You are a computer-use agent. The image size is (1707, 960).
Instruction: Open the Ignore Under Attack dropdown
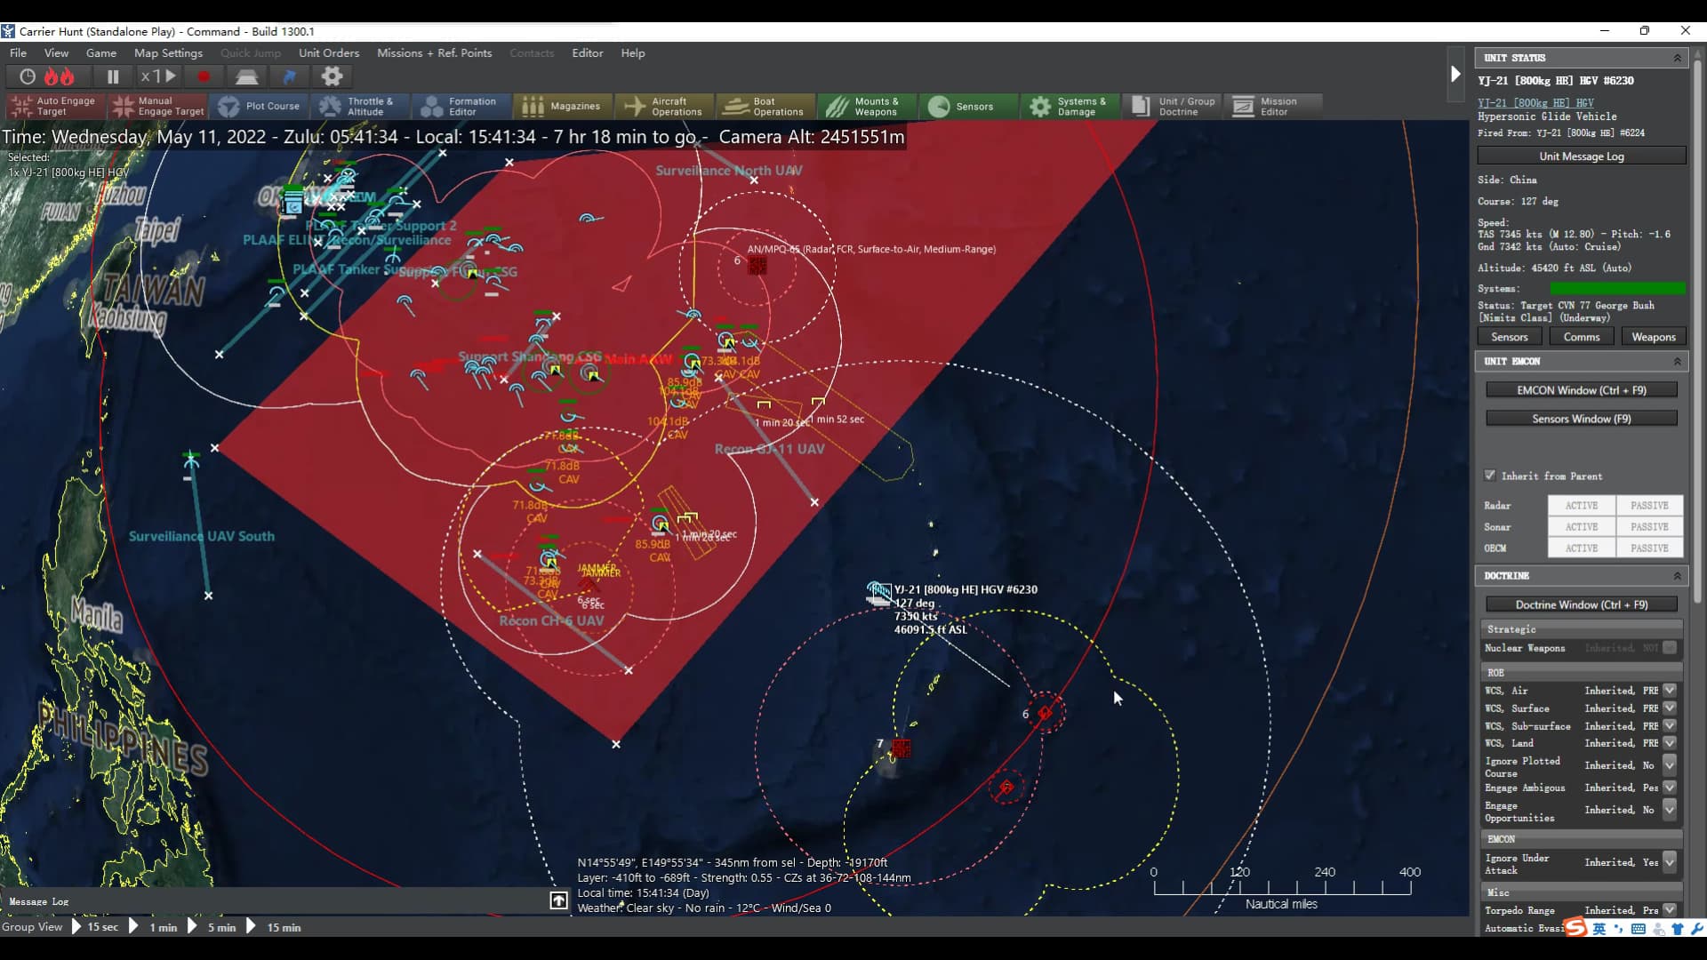pos(1670,862)
